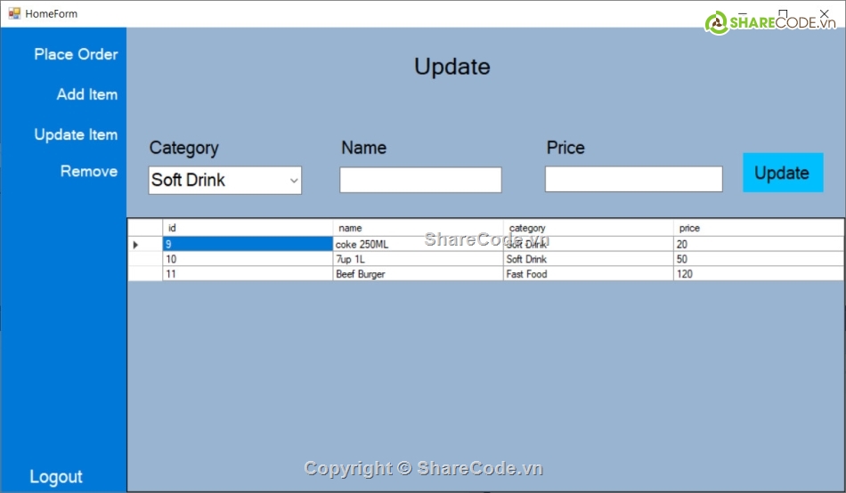Viewport: 846px width, 493px height.
Task: Select the 7up 1L row cell
Action: [x=418, y=259]
